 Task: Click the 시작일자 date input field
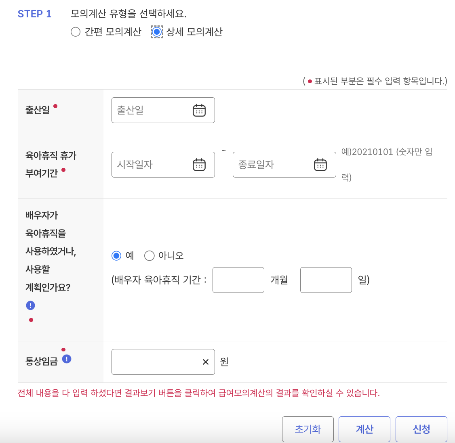point(154,164)
